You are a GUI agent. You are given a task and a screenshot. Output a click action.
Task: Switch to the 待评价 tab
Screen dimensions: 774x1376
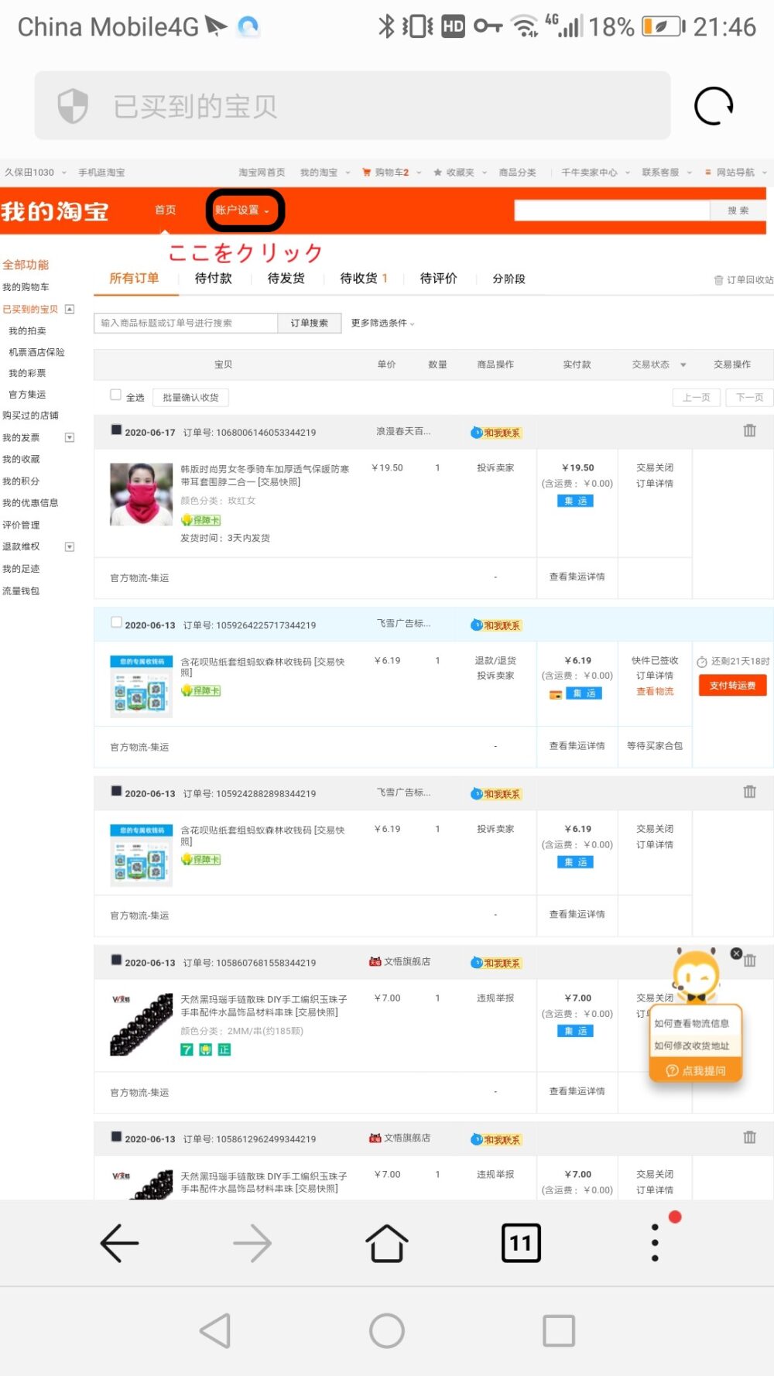point(438,279)
